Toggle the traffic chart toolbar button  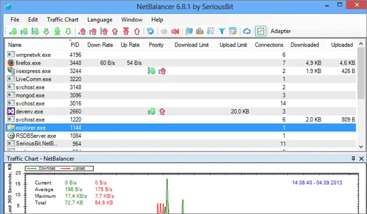click(260, 31)
